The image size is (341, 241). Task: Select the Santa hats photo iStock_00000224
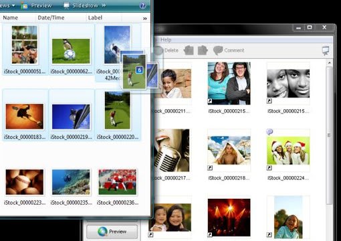288,150
